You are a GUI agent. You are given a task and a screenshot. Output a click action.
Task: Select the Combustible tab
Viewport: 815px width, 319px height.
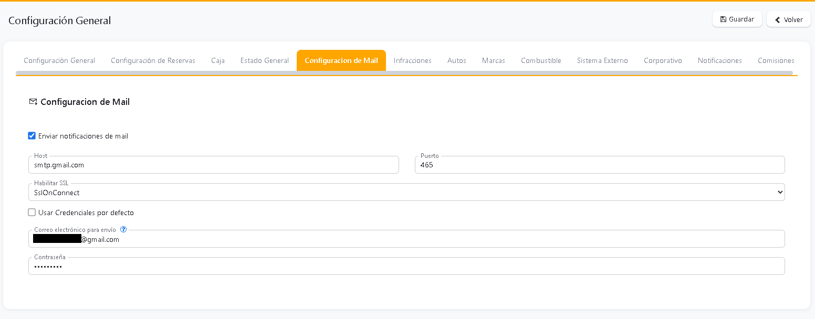(x=541, y=60)
